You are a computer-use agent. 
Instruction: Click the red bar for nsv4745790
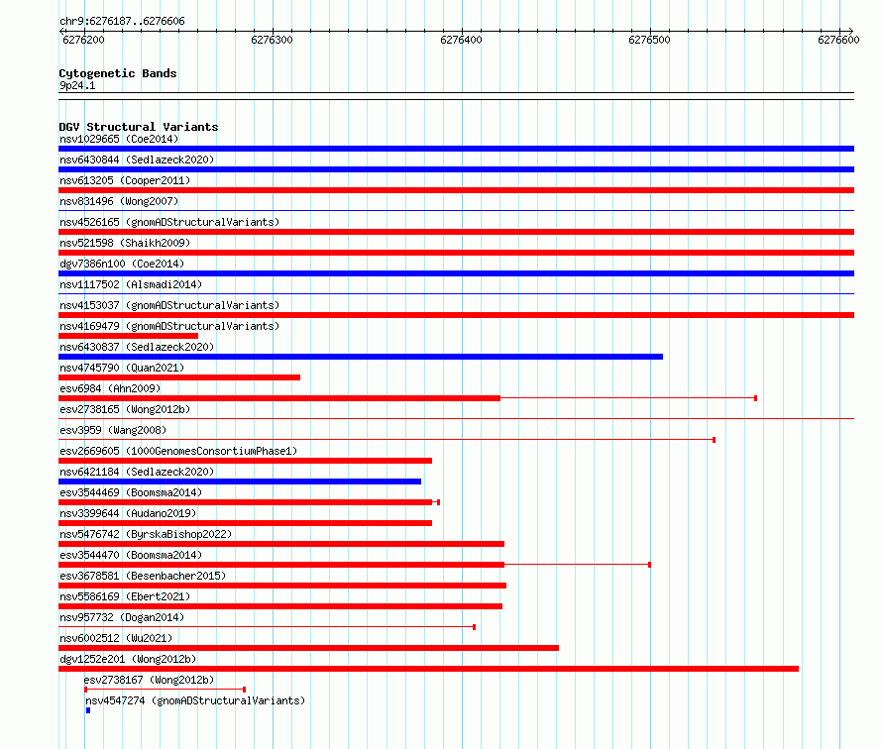pyautogui.click(x=179, y=377)
